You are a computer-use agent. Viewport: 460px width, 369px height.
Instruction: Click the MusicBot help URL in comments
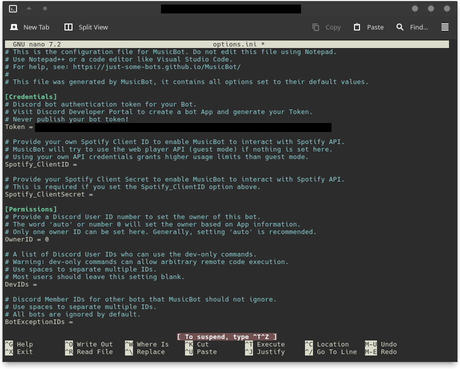point(156,67)
